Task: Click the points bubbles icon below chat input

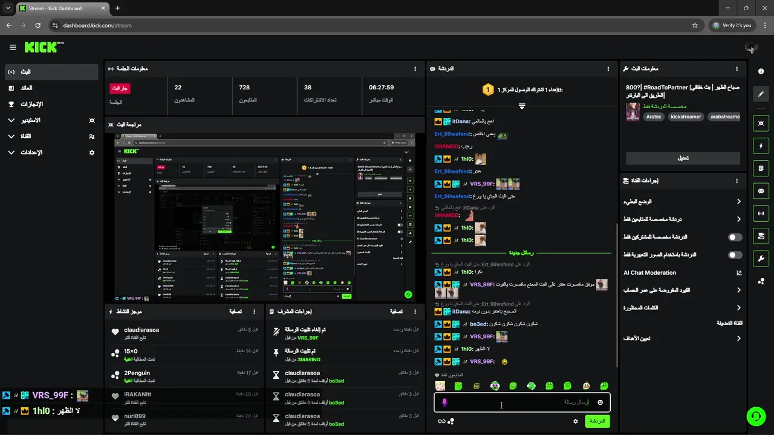Action: click(x=450, y=421)
